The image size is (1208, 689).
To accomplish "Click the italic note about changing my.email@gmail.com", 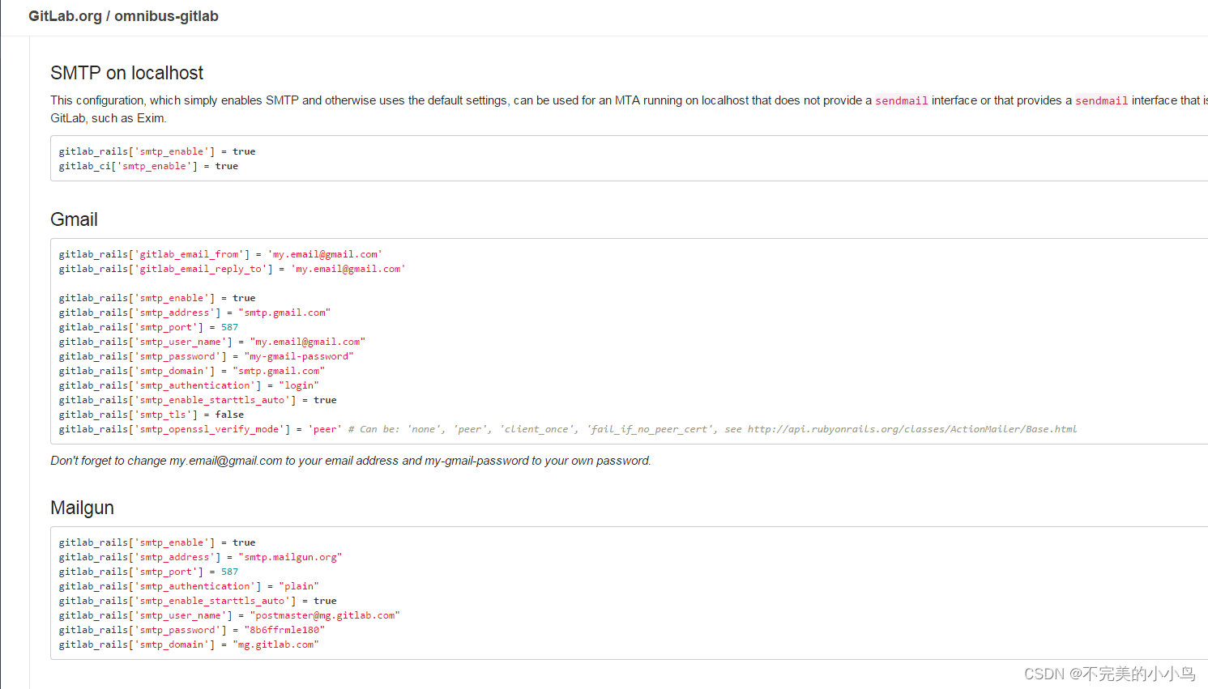I will point(350,461).
